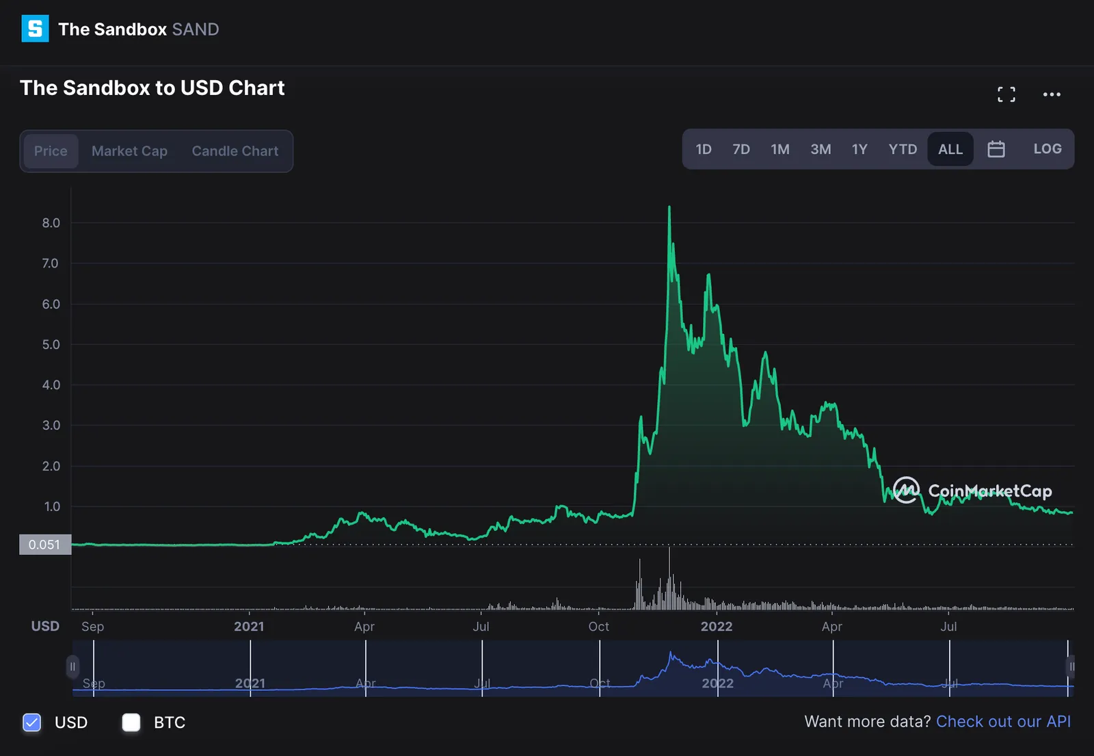This screenshot has height=756, width=1094.
Task: Click the Oct marker in the navigator timeline
Action: click(600, 683)
